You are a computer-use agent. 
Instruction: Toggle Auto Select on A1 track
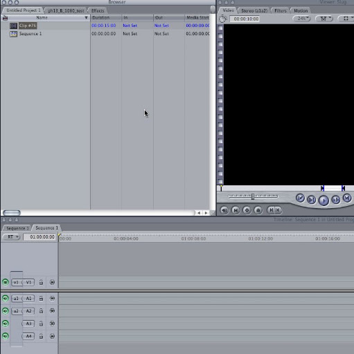[52, 299]
